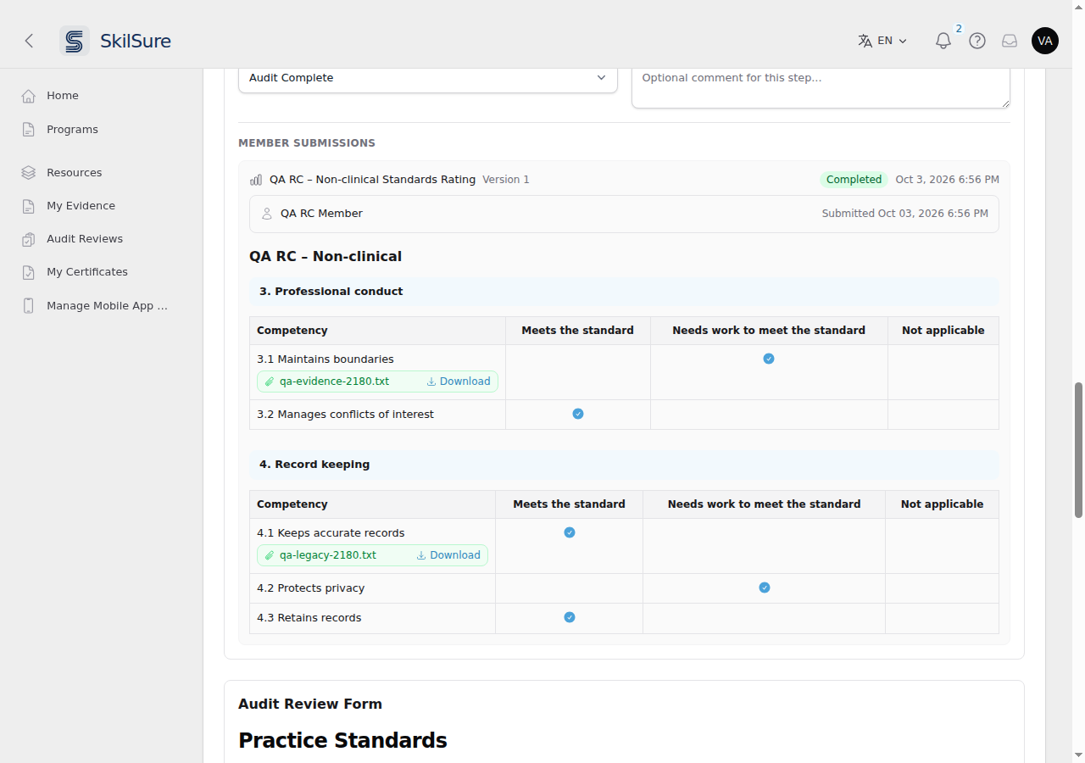This screenshot has height=763, width=1085.
Task: Click the Audit Reviews clipboard icon
Action: click(x=29, y=239)
